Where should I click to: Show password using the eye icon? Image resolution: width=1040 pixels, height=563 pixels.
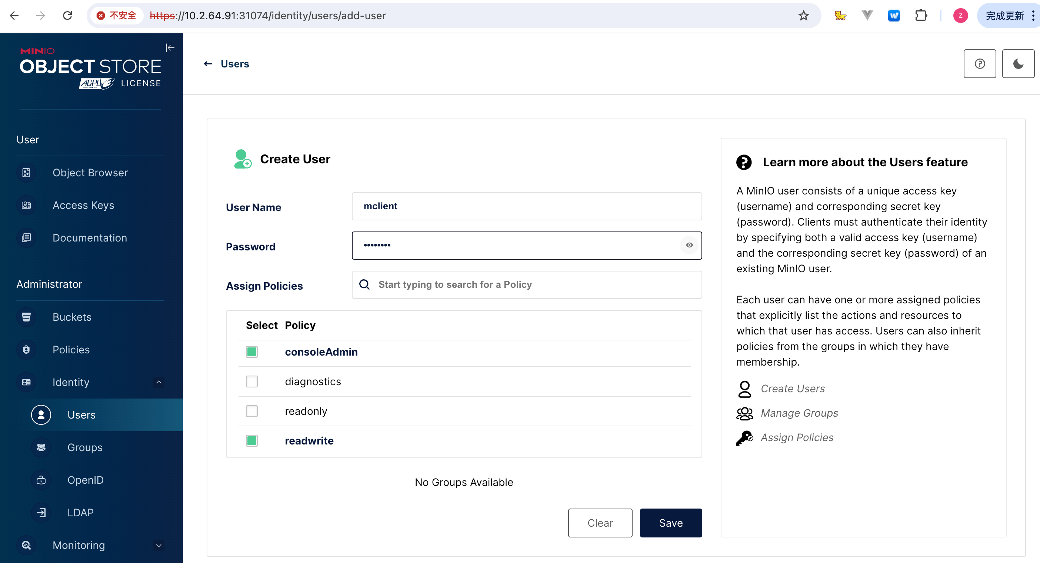click(x=689, y=245)
